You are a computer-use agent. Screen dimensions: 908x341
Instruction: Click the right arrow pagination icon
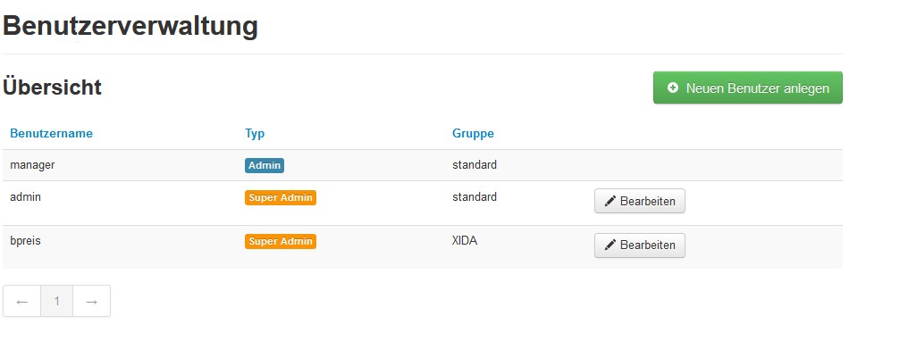[x=91, y=301]
